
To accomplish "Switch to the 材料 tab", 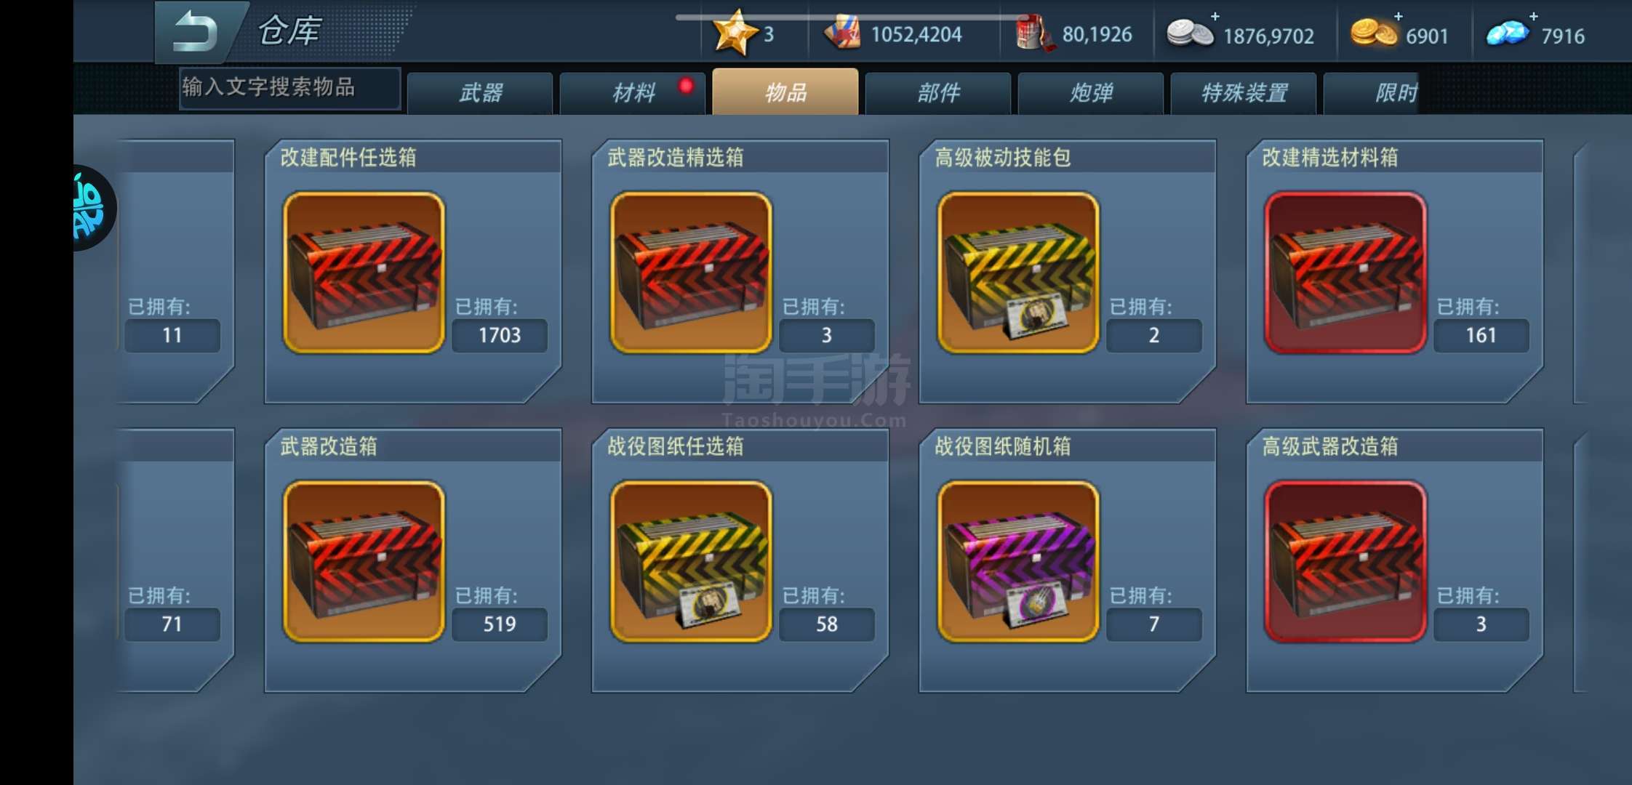I will point(633,93).
